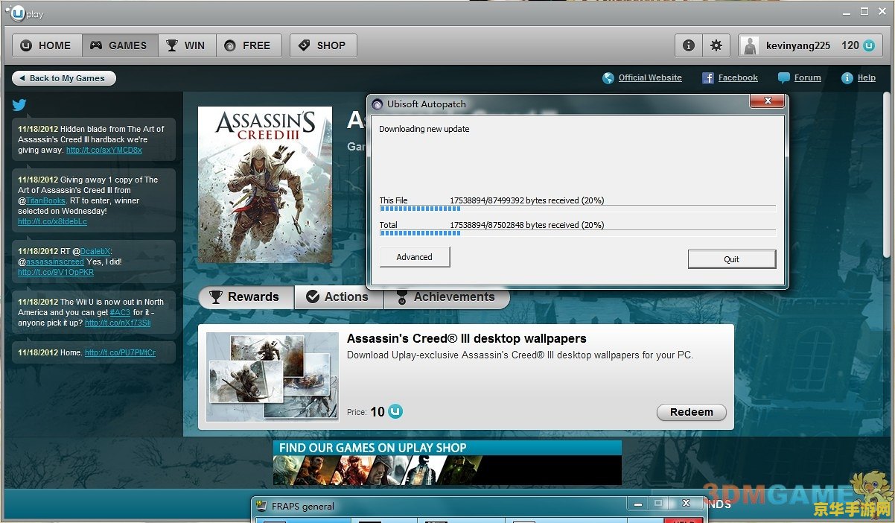The image size is (895, 523).
Task: Click the Ubisoft Autopatch title bar icon
Action: point(378,104)
